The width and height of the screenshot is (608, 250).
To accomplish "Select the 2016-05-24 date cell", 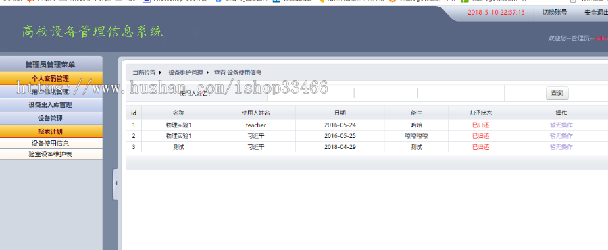I will click(340, 125).
